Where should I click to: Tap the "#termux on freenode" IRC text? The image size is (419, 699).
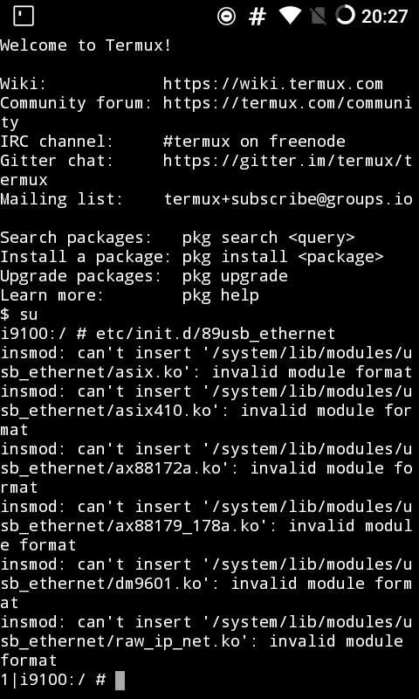(x=254, y=142)
